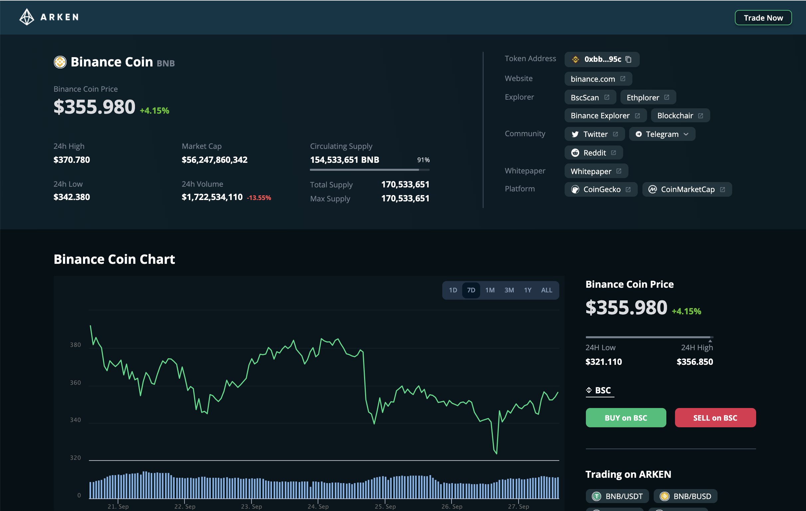
Task: Click the USDT icon in BNB/USDT pair
Action: click(597, 496)
